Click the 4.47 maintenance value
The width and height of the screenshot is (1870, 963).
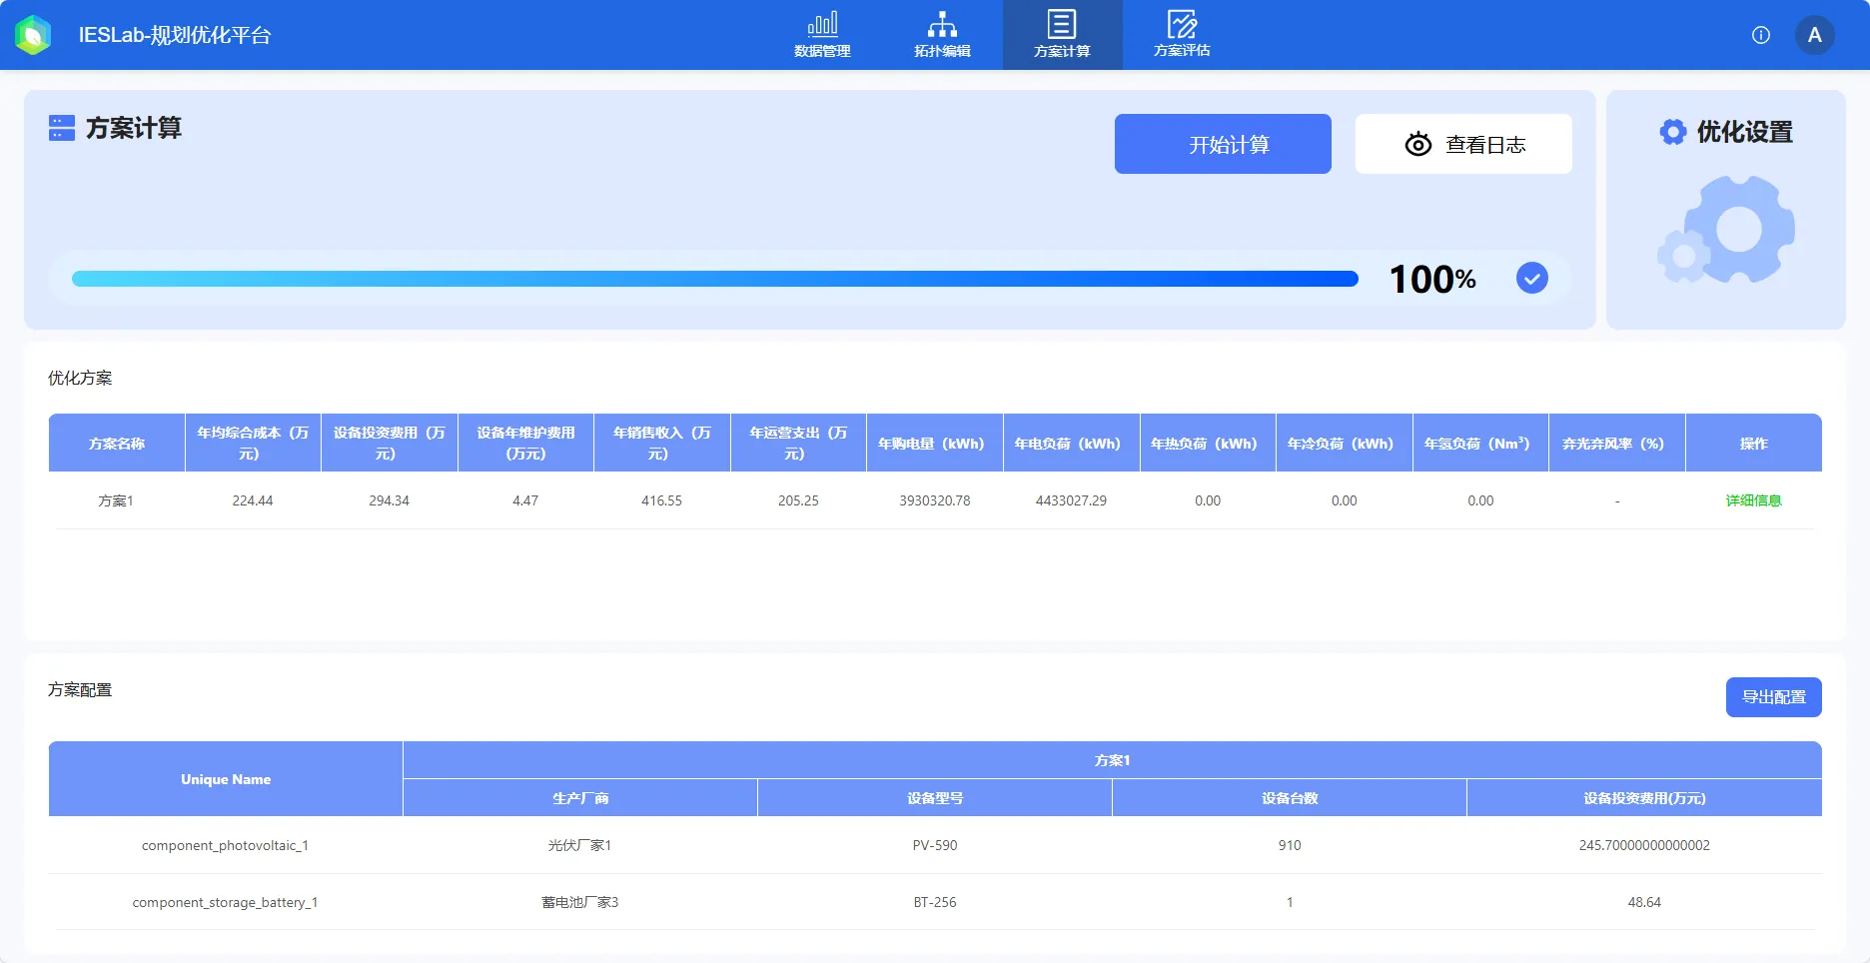(525, 500)
